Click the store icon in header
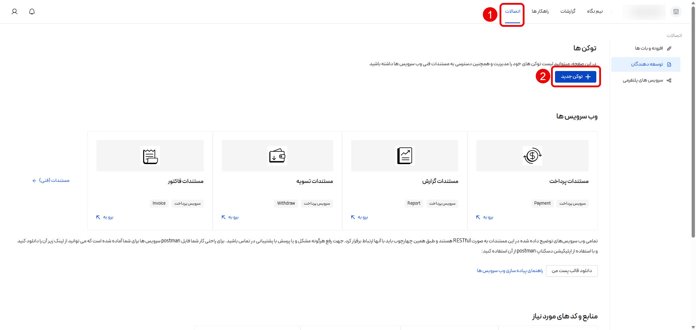 click(676, 12)
